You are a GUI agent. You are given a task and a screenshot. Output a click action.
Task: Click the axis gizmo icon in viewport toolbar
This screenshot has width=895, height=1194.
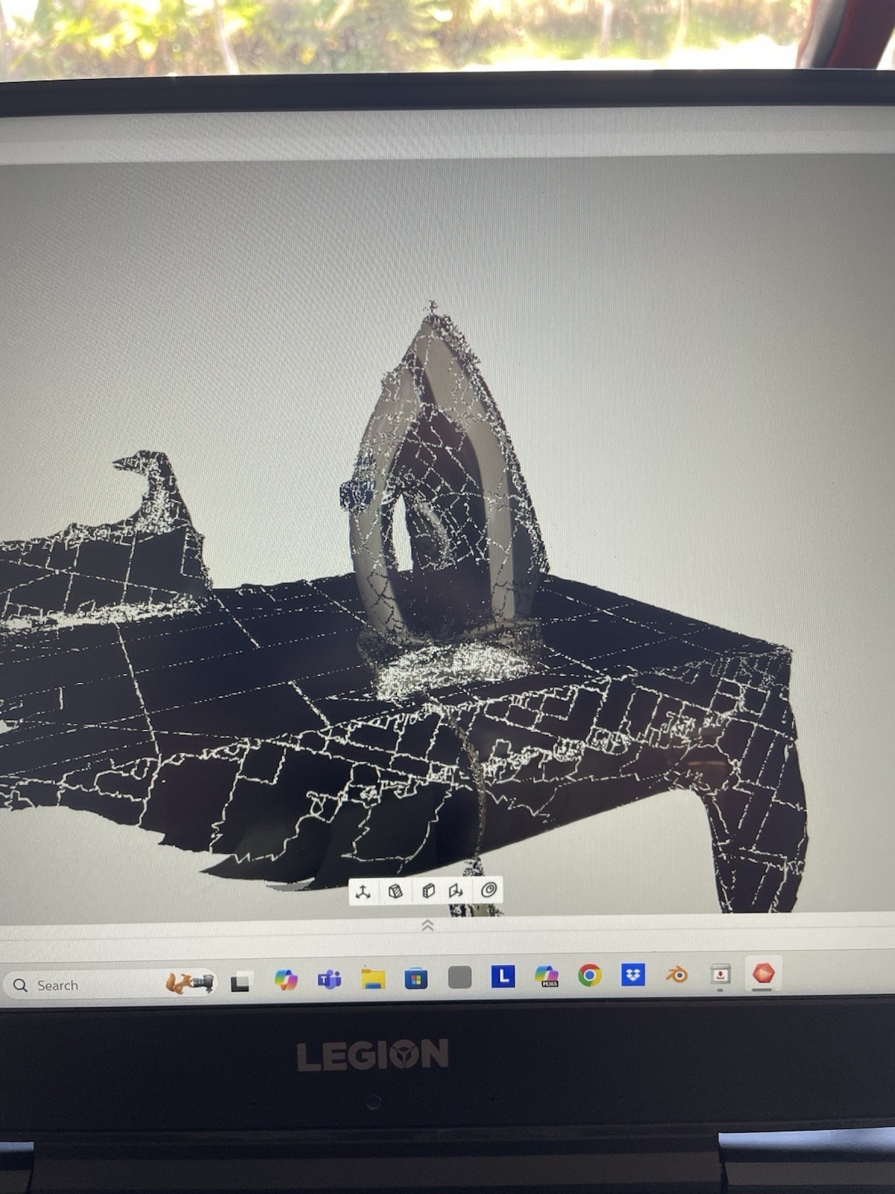(363, 891)
